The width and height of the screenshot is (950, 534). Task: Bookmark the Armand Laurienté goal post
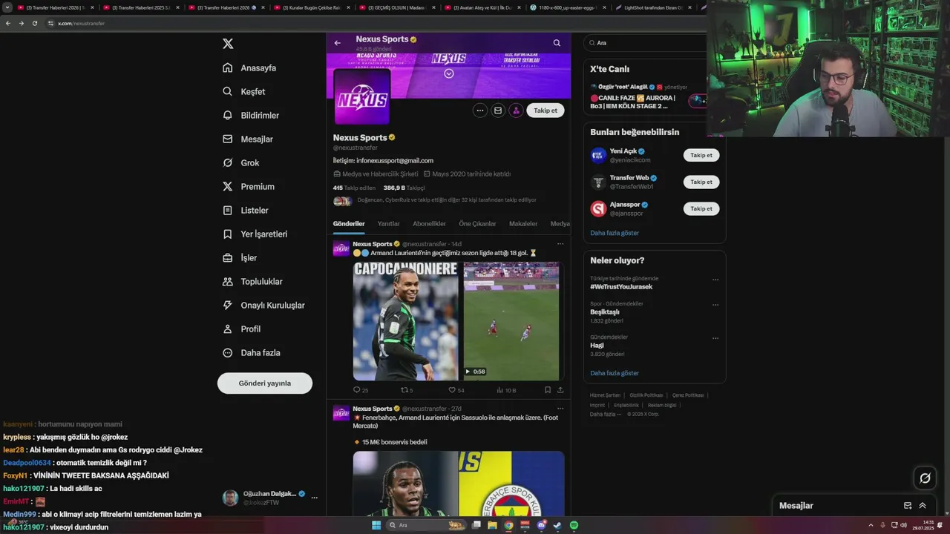(x=548, y=389)
